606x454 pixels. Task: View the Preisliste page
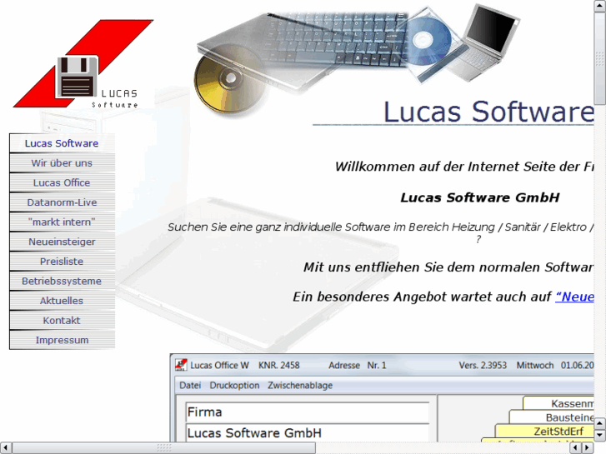[x=62, y=262]
